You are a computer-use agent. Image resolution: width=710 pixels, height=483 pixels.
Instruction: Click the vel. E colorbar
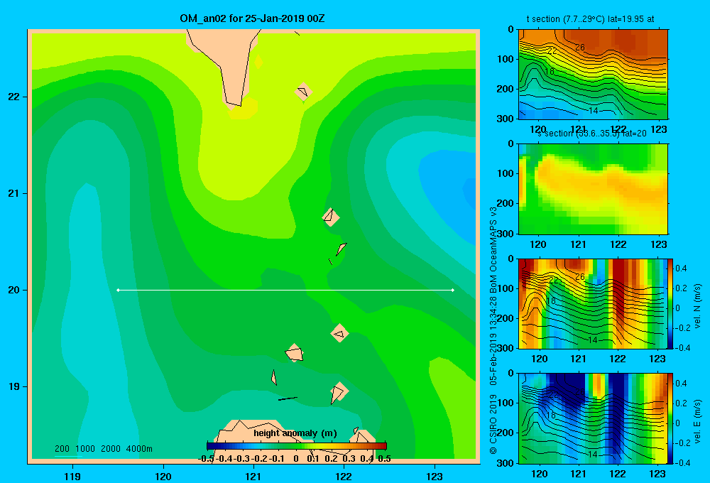coord(670,418)
